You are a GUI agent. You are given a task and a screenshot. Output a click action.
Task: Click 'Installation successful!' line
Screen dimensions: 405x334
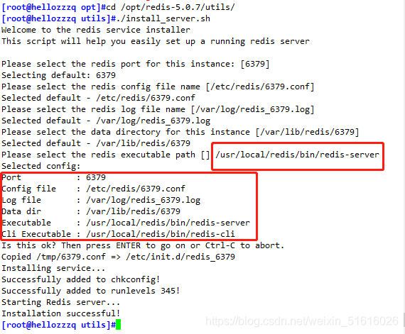pos(61,313)
